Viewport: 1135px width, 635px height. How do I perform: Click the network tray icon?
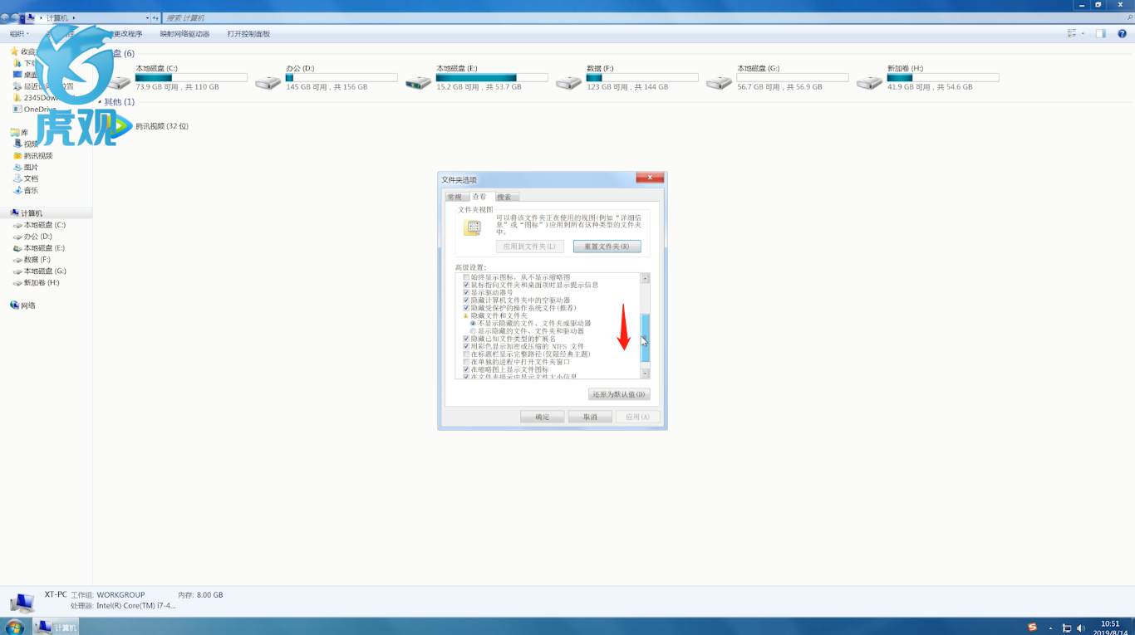click(x=1067, y=628)
